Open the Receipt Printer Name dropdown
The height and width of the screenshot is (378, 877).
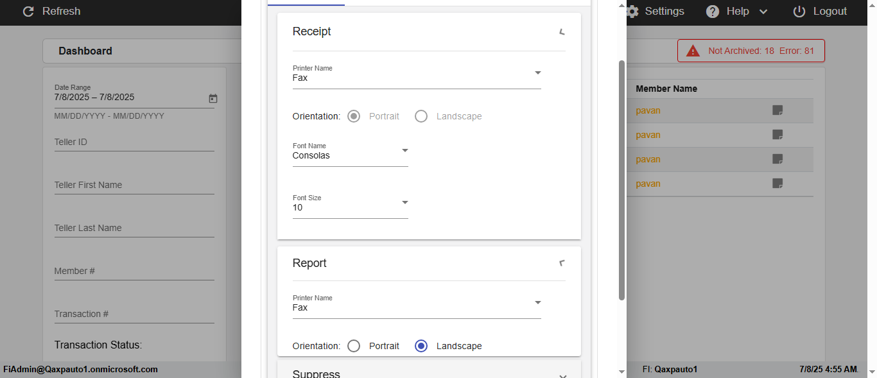tap(538, 73)
